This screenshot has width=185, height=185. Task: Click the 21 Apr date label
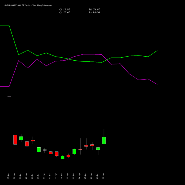point(61,176)
